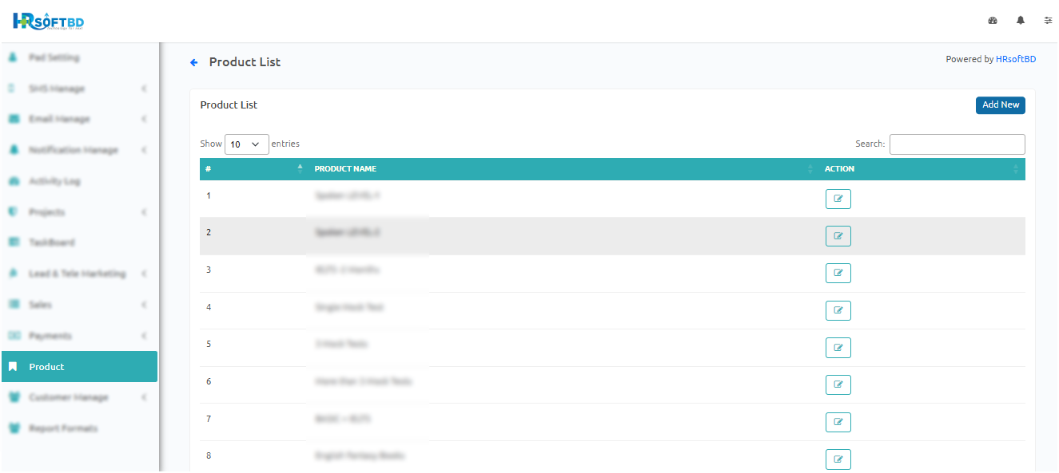Viewport: 1059px width, 473px height.
Task: Open the notifications bell icon
Action: pos(1021,21)
